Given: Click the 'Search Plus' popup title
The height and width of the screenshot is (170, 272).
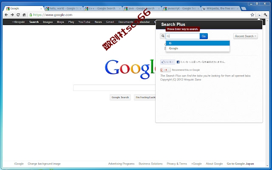Looking at the screenshot, I should (x=173, y=25).
